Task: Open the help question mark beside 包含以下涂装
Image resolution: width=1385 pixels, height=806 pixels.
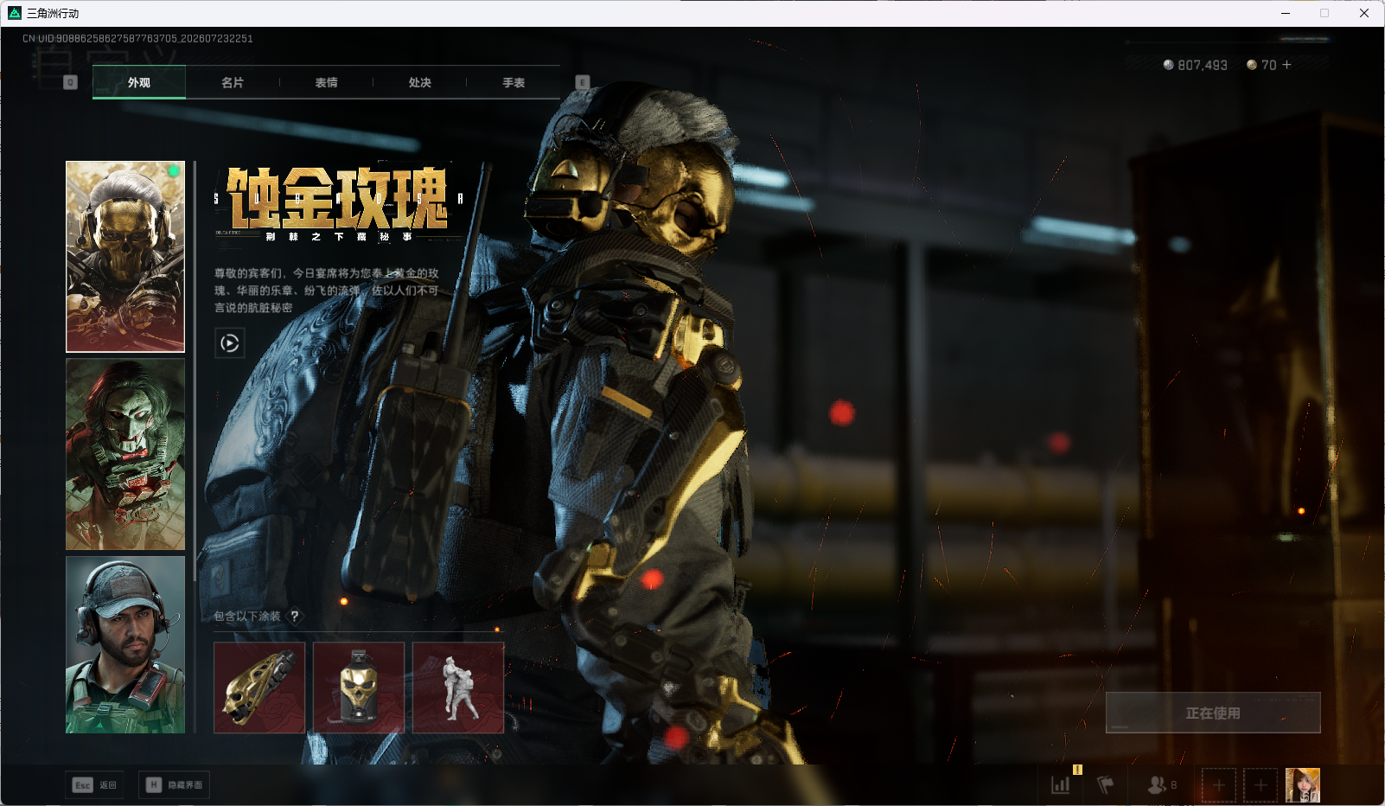Action: [295, 616]
